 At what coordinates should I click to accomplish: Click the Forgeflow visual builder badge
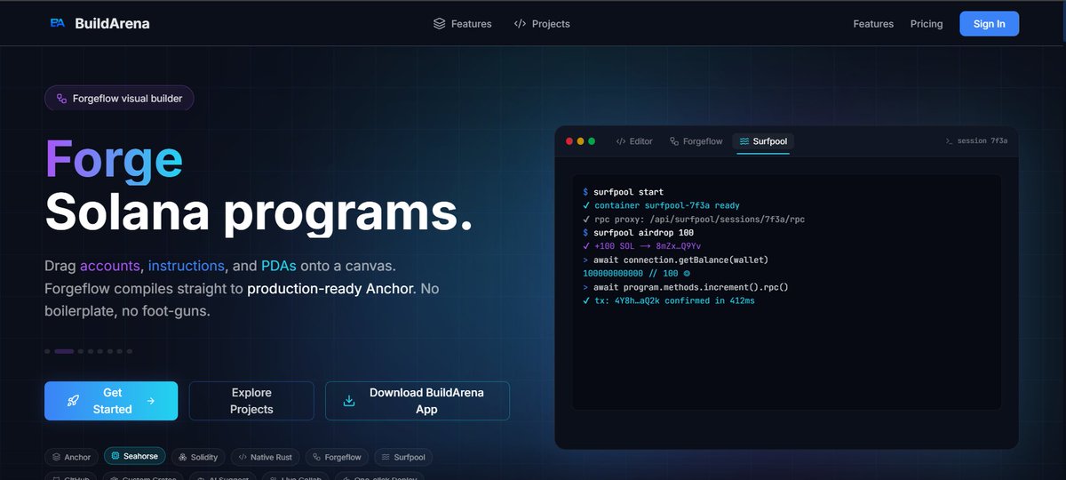pos(119,99)
